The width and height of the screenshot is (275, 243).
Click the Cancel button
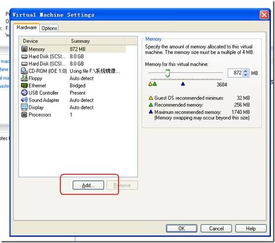[x=216, y=228]
